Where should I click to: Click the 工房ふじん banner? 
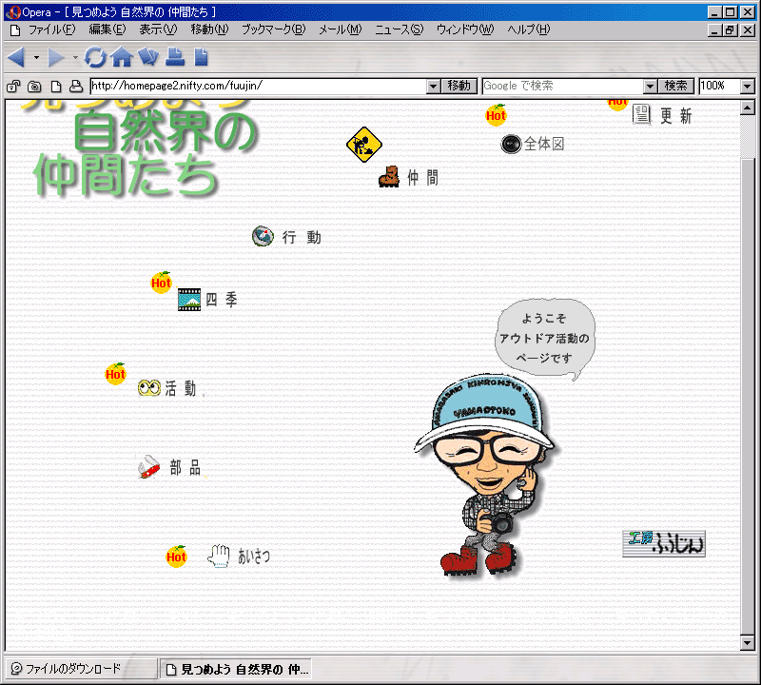(x=664, y=543)
